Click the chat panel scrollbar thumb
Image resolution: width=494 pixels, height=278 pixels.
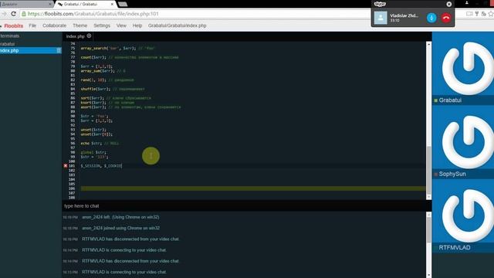click(x=428, y=230)
